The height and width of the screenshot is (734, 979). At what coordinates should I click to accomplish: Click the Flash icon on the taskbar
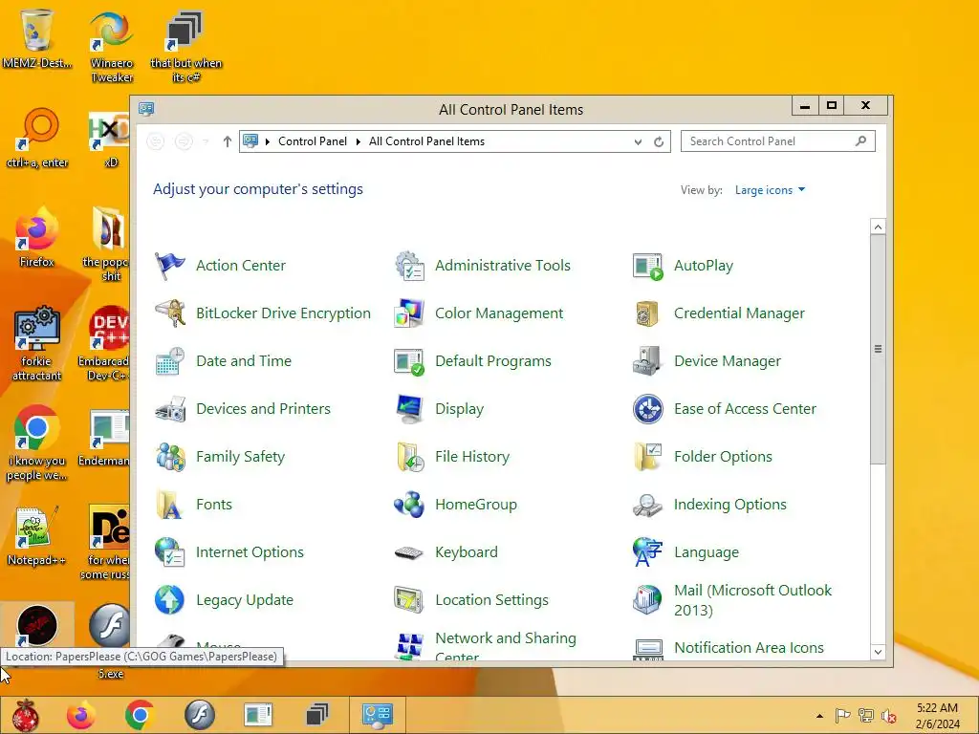199,715
